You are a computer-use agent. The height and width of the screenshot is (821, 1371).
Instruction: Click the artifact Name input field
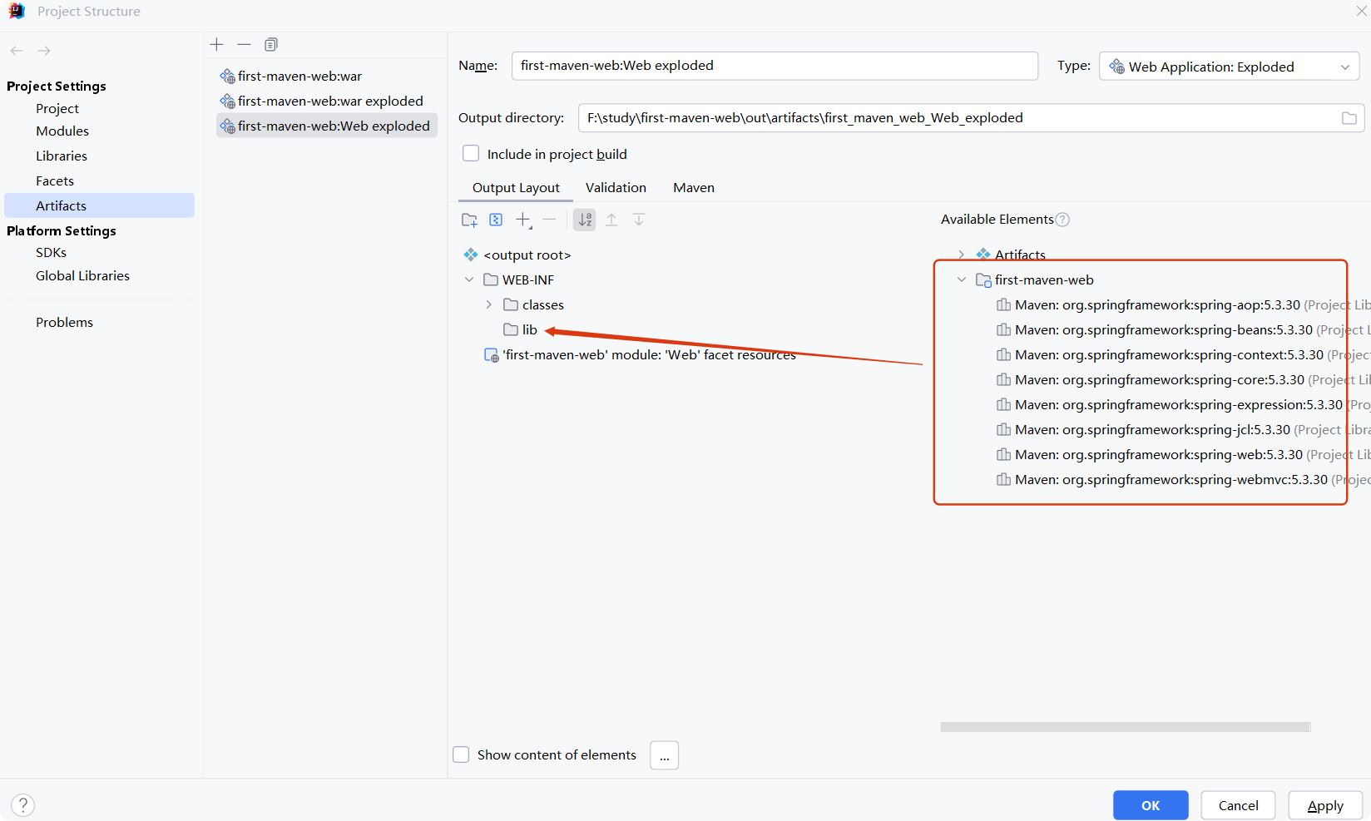coord(775,66)
